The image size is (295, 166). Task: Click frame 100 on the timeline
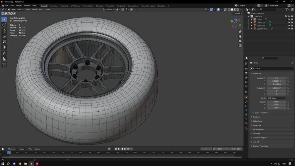pyautogui.click(x=99, y=153)
